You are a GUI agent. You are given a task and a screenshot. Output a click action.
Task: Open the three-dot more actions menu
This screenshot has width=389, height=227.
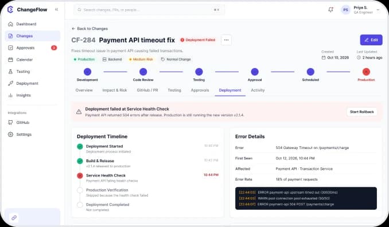click(226, 40)
